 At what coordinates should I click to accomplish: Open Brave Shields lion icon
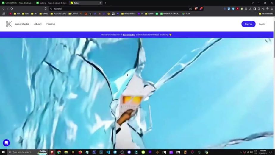tap(196, 8)
